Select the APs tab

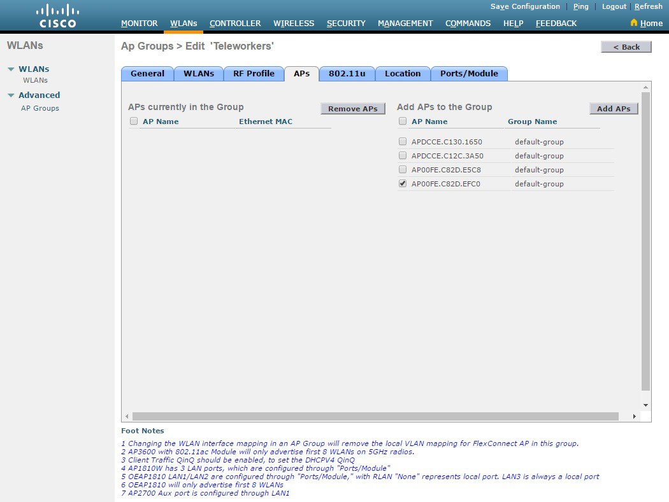click(x=301, y=74)
